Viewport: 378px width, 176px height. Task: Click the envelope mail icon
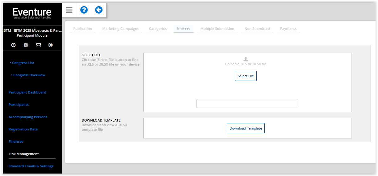click(38, 45)
